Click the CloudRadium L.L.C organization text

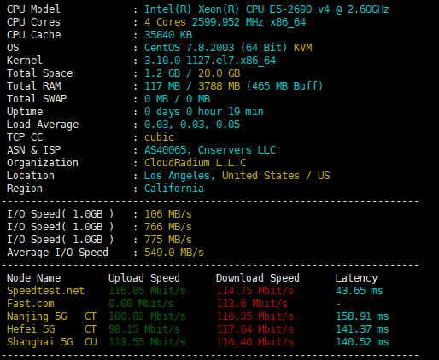click(x=196, y=163)
